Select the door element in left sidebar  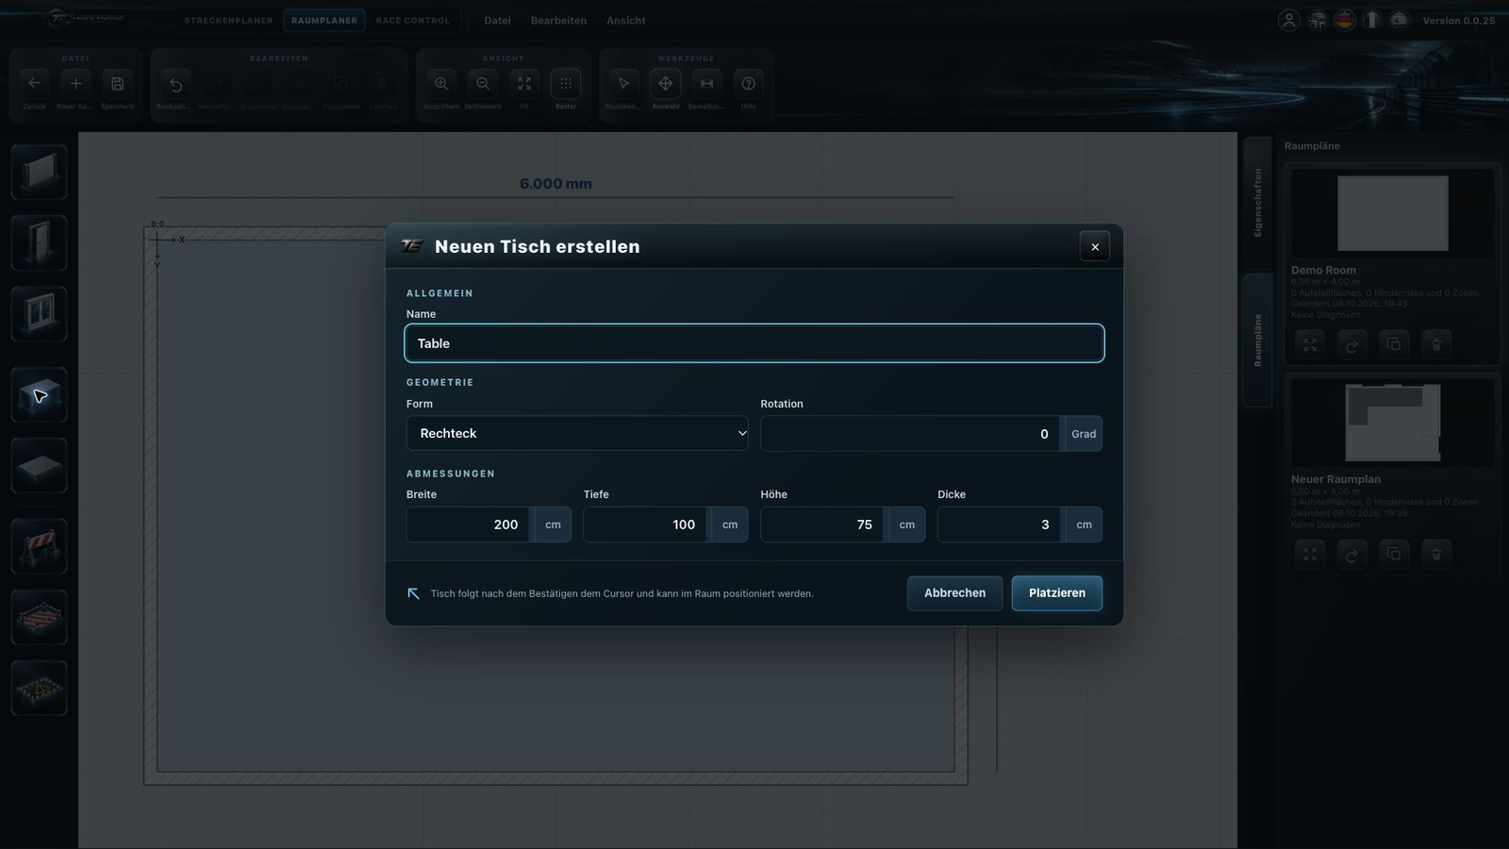[39, 242]
